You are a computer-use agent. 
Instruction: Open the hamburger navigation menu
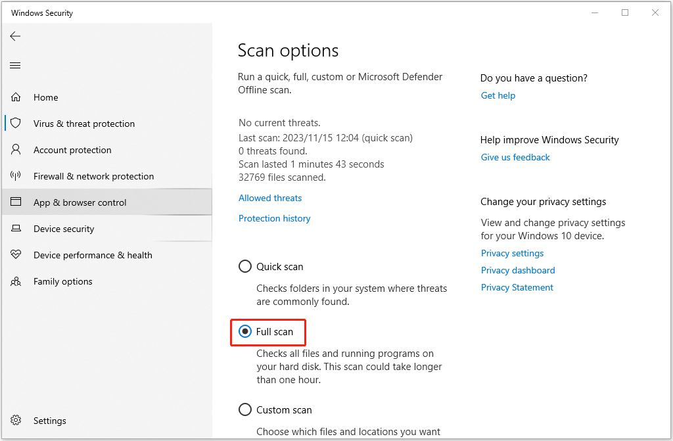pos(15,65)
